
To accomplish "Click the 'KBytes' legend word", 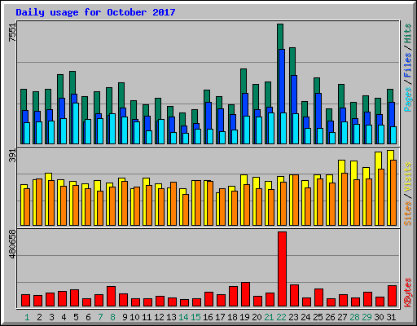I will click(x=408, y=293).
